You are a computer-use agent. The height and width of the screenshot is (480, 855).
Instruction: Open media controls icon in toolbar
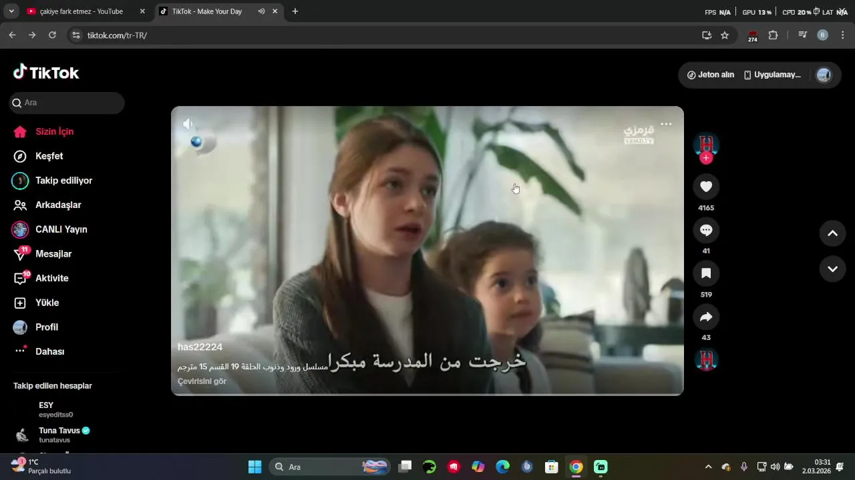tap(803, 35)
